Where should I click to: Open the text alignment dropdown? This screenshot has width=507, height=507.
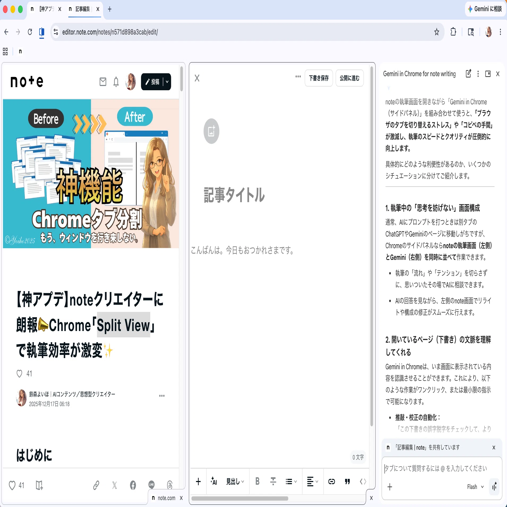point(312,482)
